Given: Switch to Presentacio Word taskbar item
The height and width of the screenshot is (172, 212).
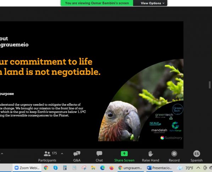Looking at the screenshot, I should (x=159, y=168).
